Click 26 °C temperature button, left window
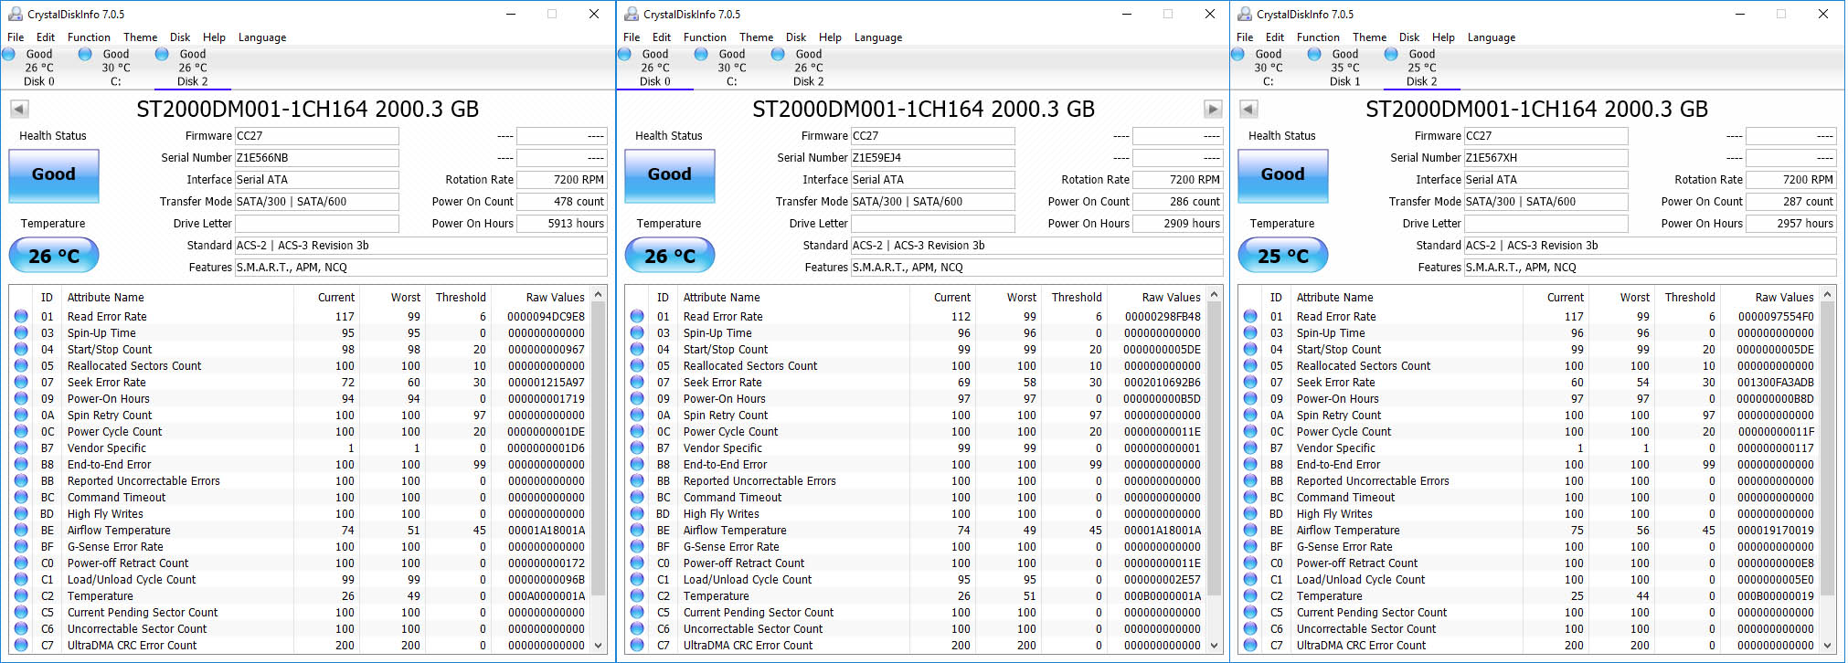1848x663 pixels. click(54, 256)
